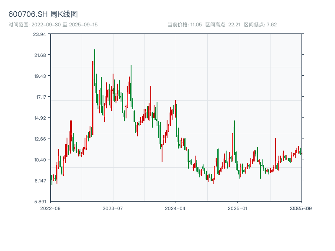Click the current price label 当前价格: 11.05
335x251 pixels.
(185, 25)
